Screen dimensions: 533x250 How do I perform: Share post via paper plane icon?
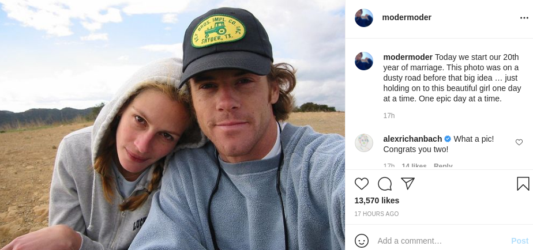coord(408,183)
